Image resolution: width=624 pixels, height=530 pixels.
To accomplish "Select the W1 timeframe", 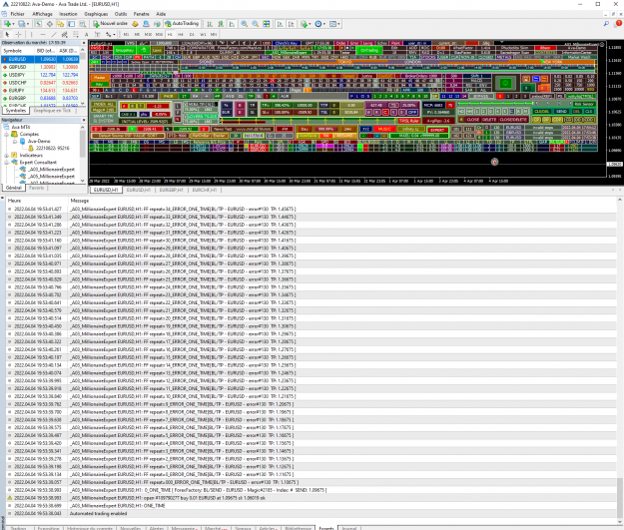I will [203, 35].
